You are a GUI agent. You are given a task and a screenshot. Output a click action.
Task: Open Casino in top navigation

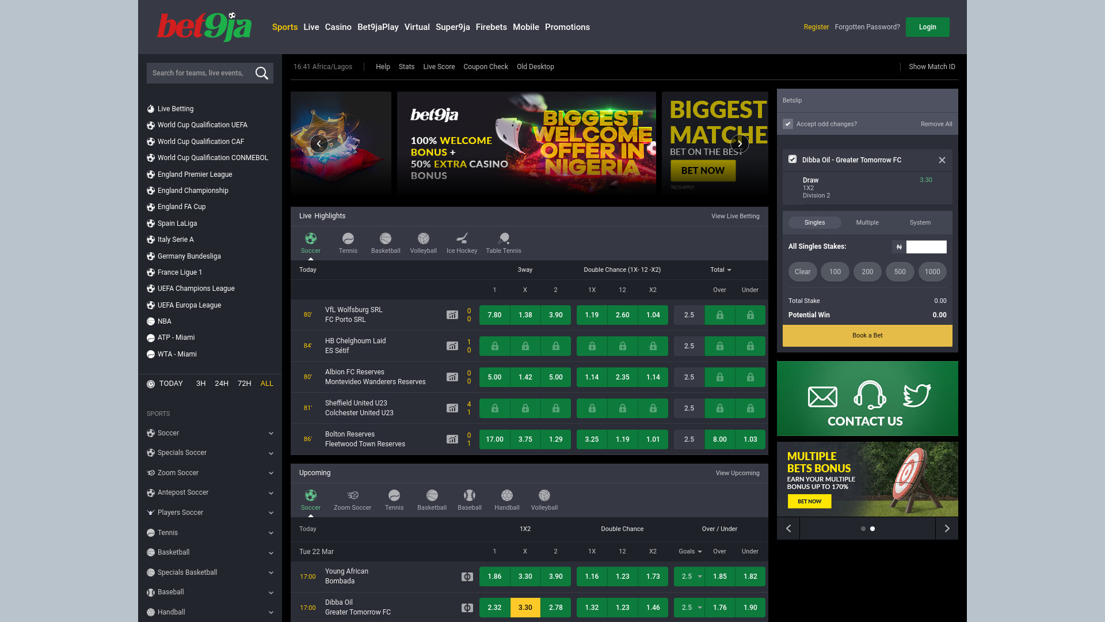tap(338, 27)
